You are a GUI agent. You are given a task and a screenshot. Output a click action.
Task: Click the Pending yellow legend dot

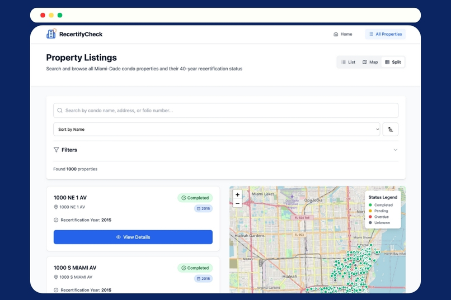click(370, 211)
